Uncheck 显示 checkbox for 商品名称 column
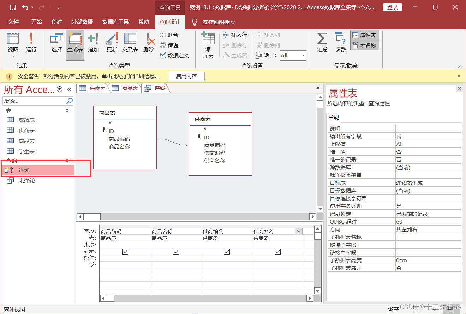This screenshot has width=466, height=314. tap(176, 251)
